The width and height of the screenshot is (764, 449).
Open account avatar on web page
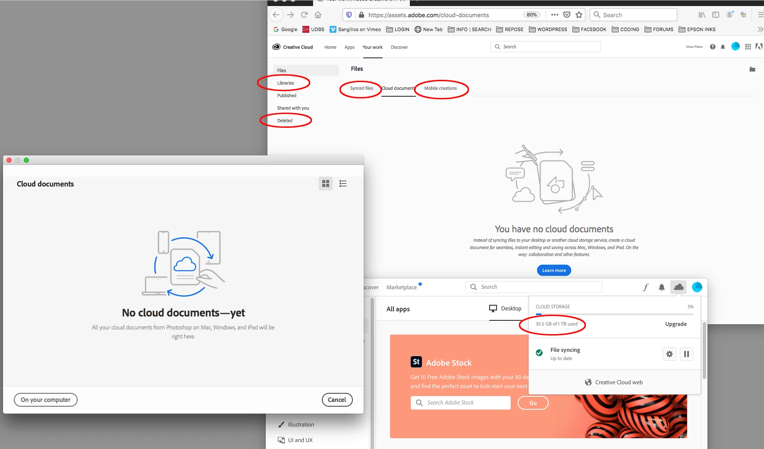click(736, 46)
